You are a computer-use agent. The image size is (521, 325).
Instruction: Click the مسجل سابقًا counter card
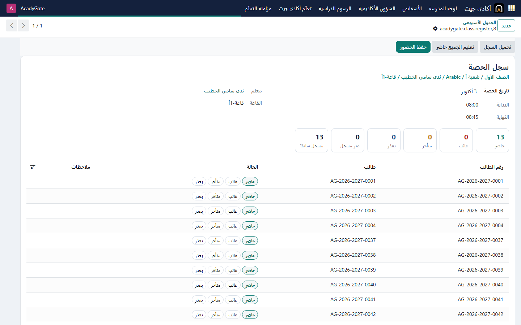312,140
